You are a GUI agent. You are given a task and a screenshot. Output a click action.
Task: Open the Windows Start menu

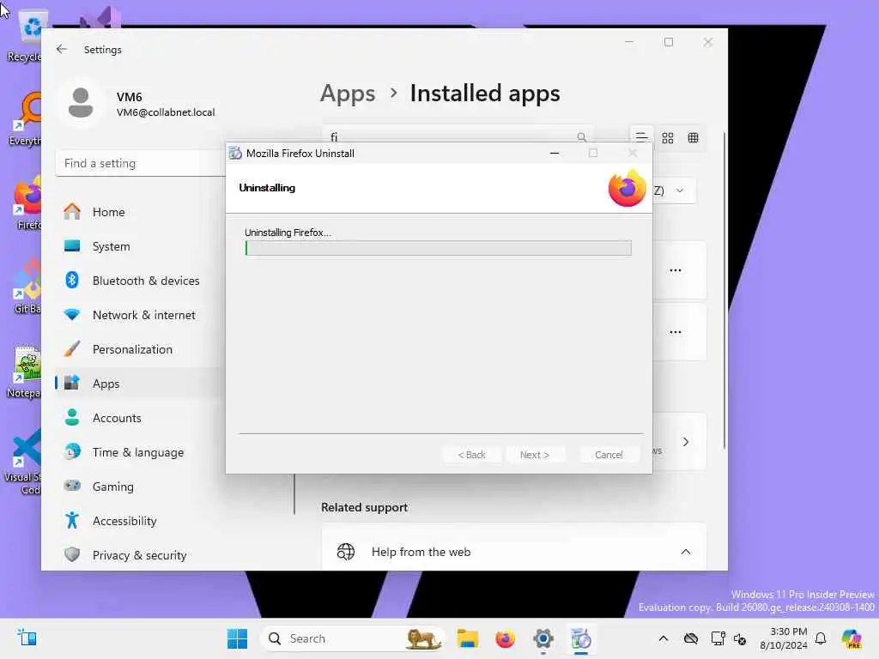(237, 638)
